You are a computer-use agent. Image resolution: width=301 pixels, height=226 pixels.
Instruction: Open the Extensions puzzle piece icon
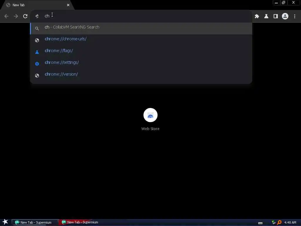pos(257,16)
